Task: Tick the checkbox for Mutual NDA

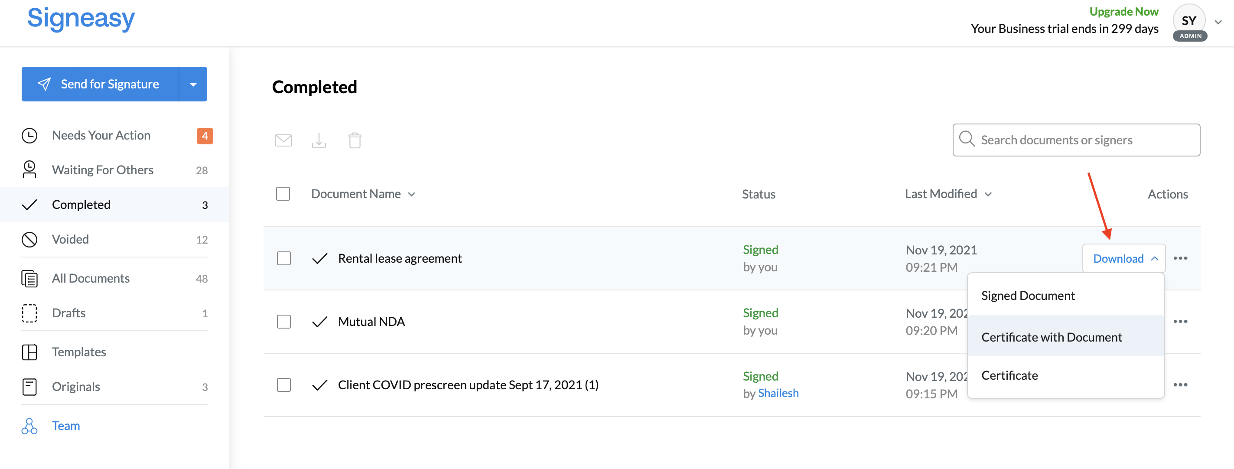Action: click(x=283, y=322)
